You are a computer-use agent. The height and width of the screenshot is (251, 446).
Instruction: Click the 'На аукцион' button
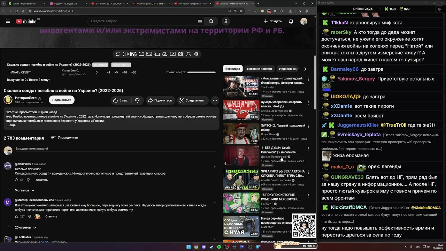pos(100,65)
